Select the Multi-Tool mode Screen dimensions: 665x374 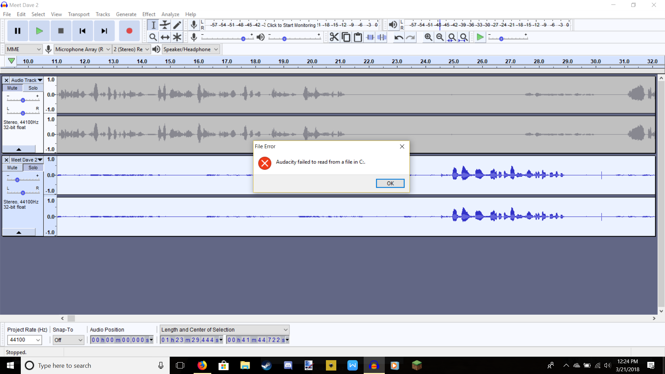click(x=177, y=37)
